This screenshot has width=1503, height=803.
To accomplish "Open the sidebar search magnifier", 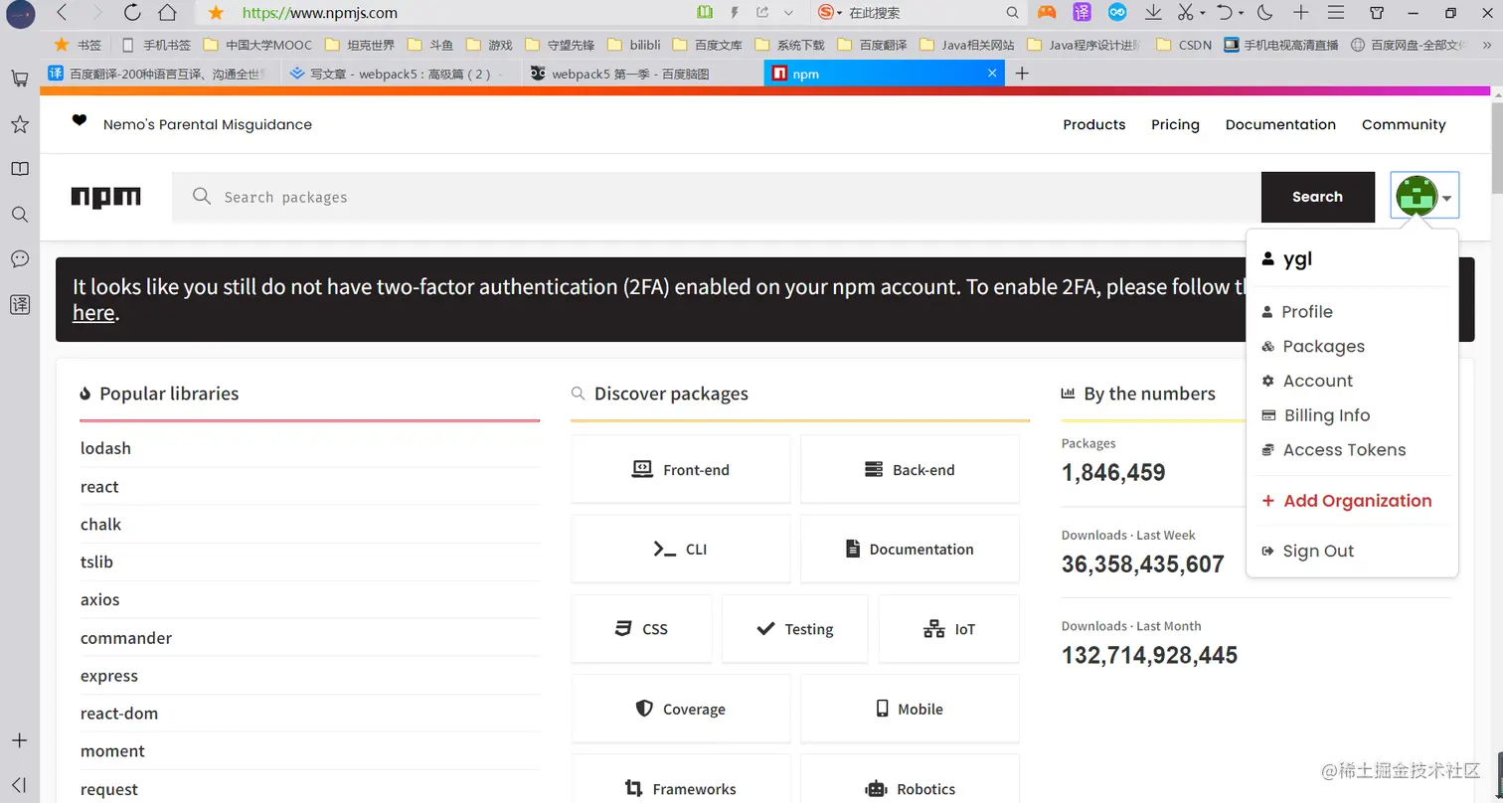I will [19, 214].
